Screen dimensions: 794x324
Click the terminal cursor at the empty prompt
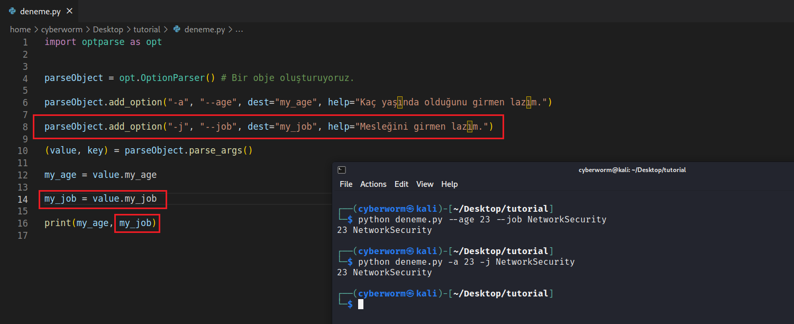pos(361,304)
